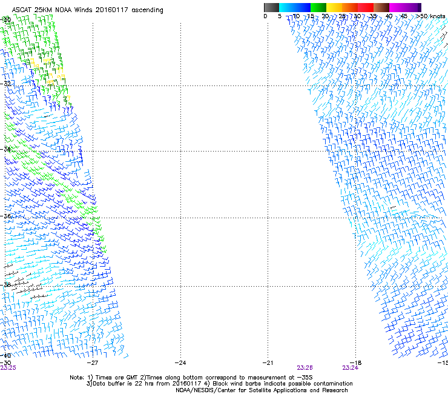
Task: Click the magenta 40-45 knots color segment
Action: coord(397,7)
